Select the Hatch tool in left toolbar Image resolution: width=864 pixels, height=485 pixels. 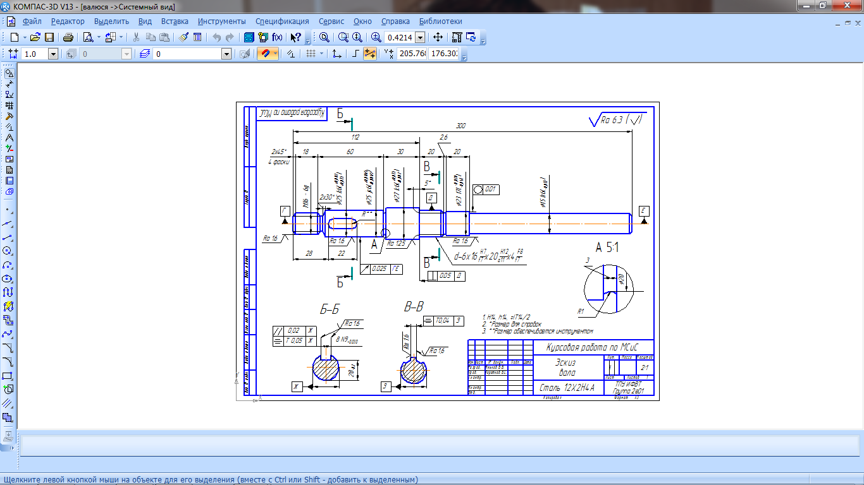pyautogui.click(x=8, y=417)
